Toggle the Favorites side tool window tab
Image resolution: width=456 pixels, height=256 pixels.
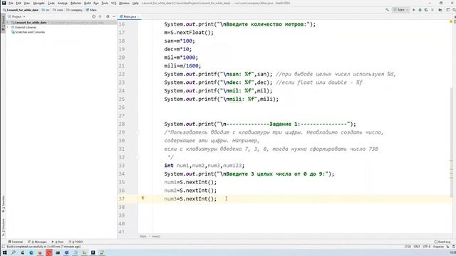tap(3, 204)
